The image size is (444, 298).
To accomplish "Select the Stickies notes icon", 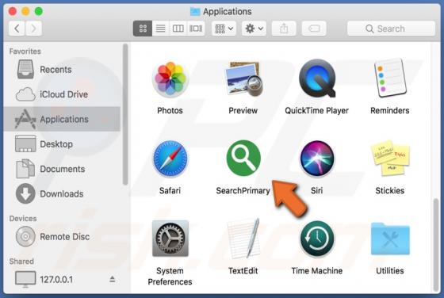I will coord(390,158).
